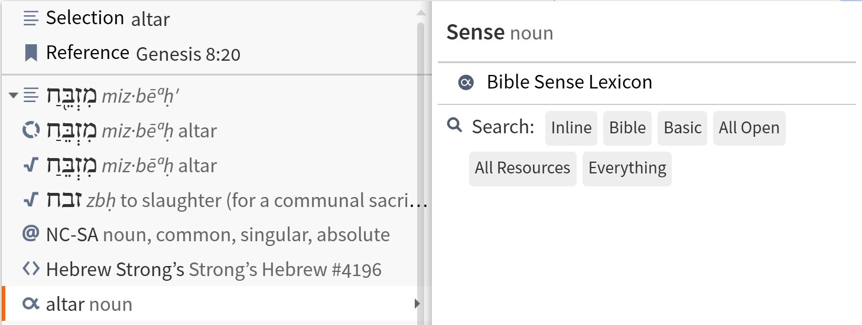This screenshot has width=862, height=325.
Task: Click the Hebrew Strong's angle brackets icon
Action: pos(30,270)
